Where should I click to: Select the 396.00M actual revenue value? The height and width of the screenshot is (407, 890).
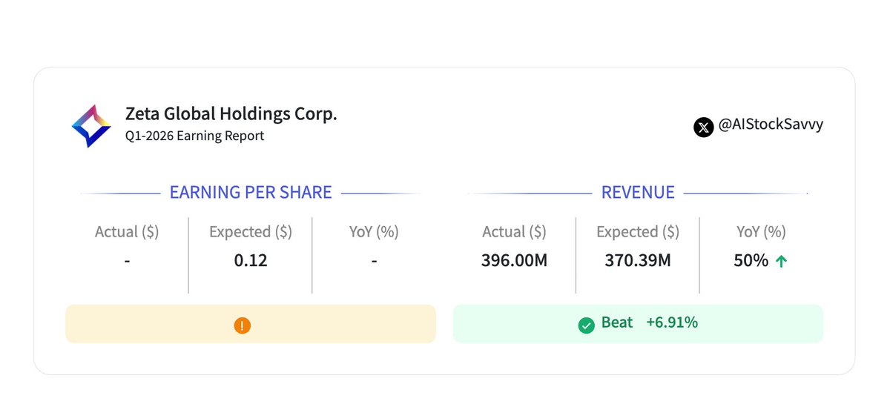(515, 261)
